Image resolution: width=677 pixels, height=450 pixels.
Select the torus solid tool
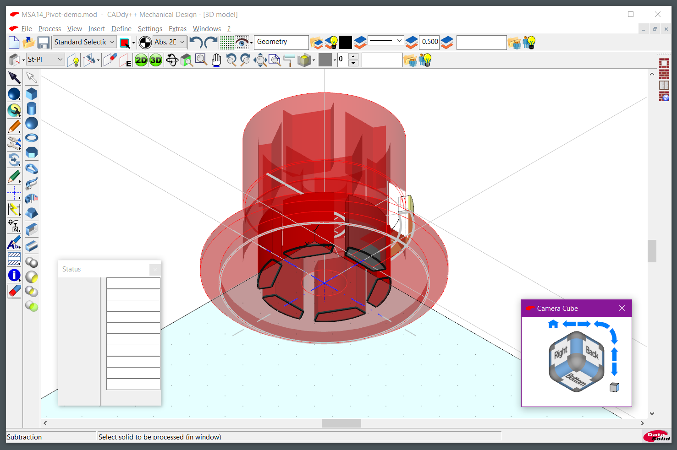pyautogui.click(x=32, y=138)
